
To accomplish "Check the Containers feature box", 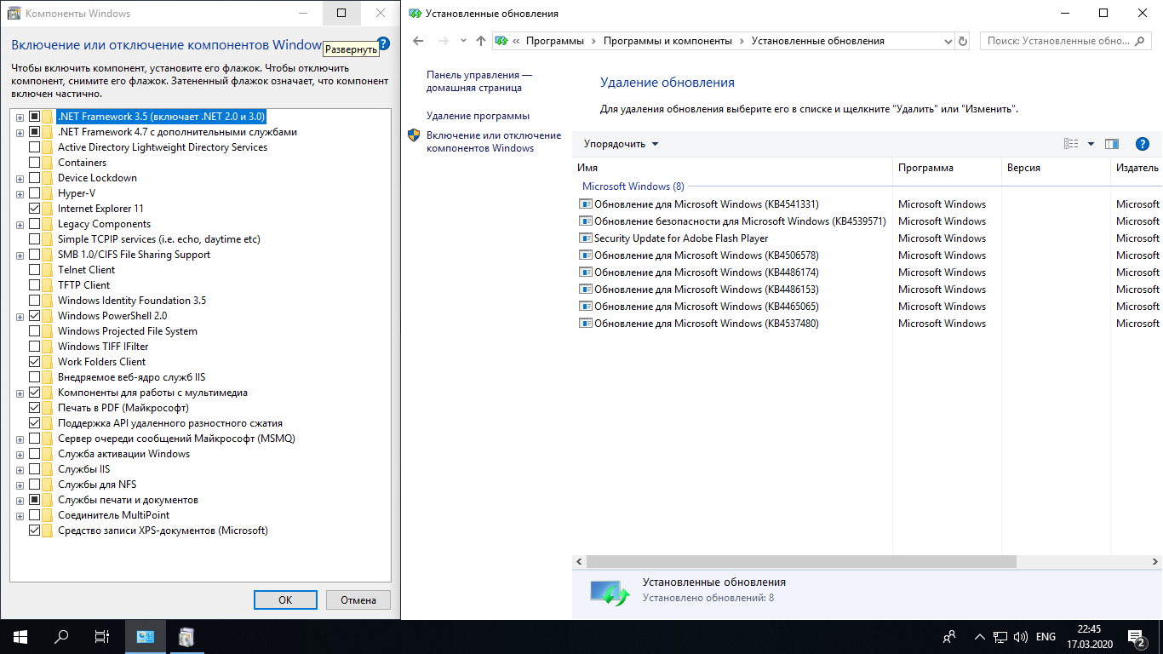I will (x=34, y=163).
